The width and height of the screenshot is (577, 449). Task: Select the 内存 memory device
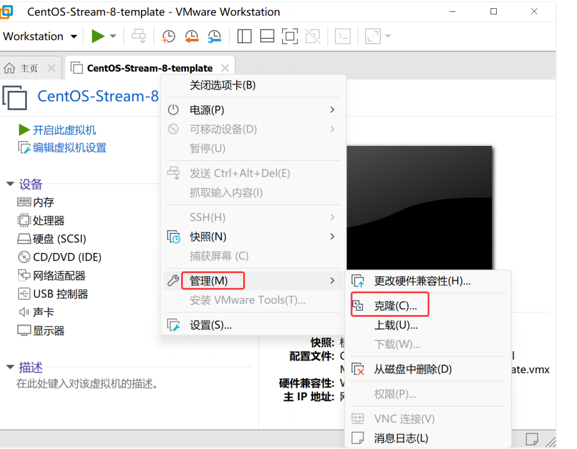click(35, 202)
